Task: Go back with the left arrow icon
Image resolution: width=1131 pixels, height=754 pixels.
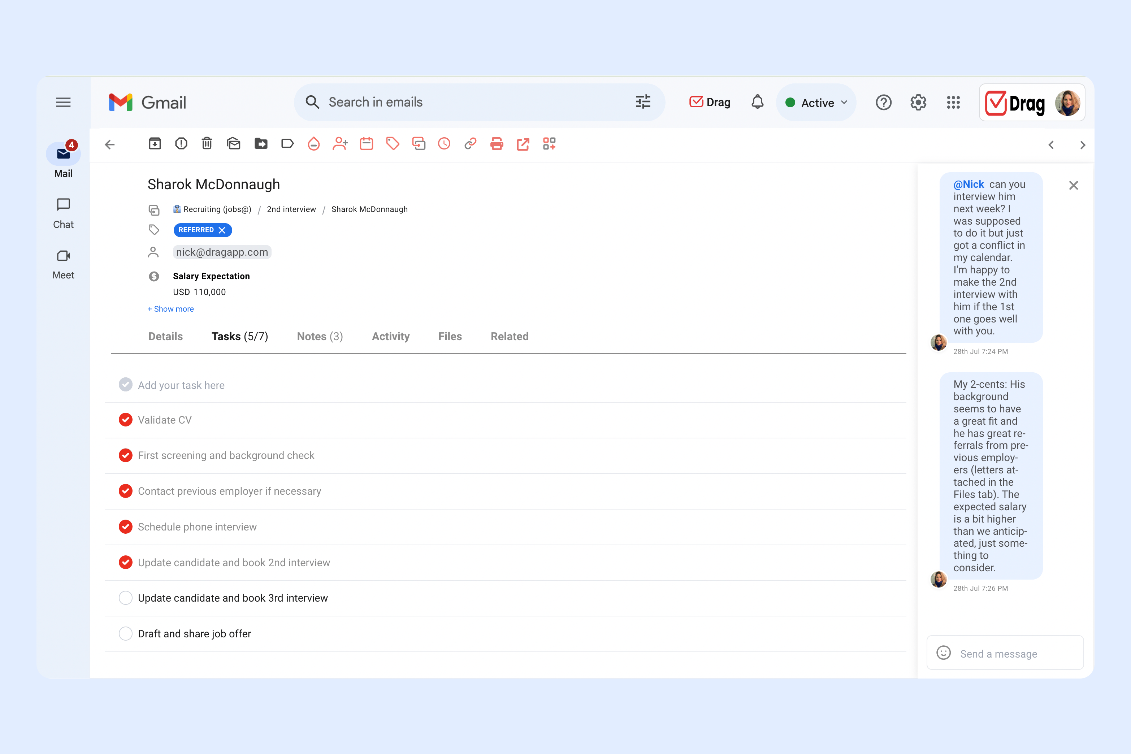Action: [110, 144]
